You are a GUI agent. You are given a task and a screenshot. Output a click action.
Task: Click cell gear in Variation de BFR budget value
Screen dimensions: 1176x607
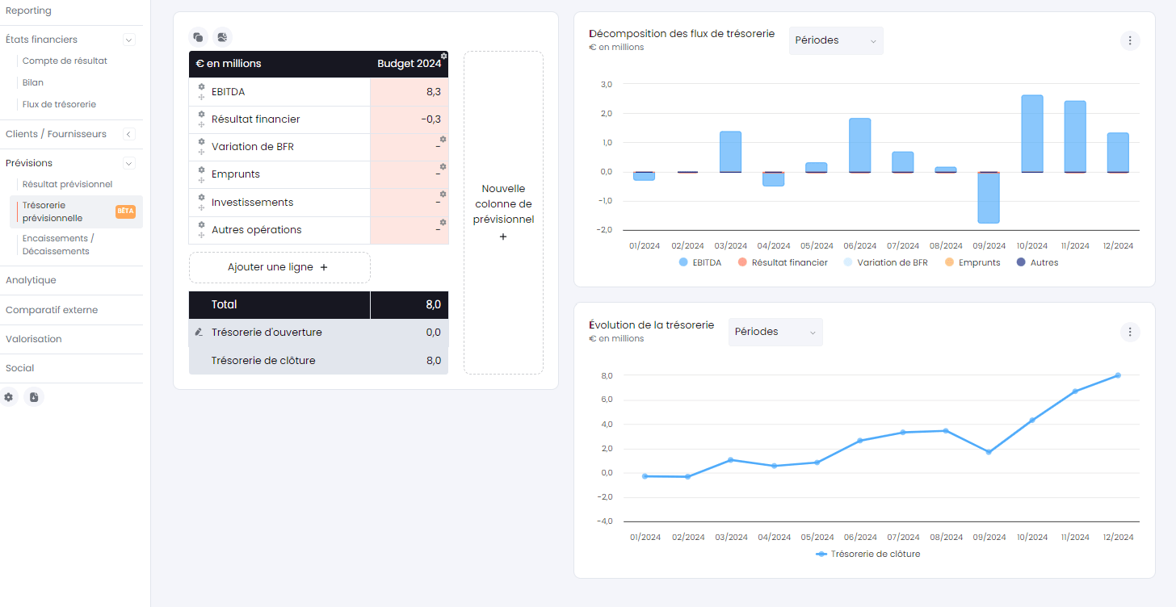443,139
